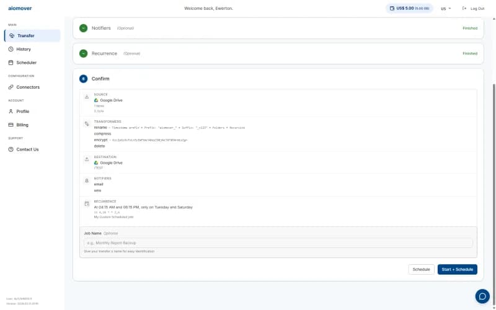Click the Recurrence calendar icon
496x310 pixels.
87,204
